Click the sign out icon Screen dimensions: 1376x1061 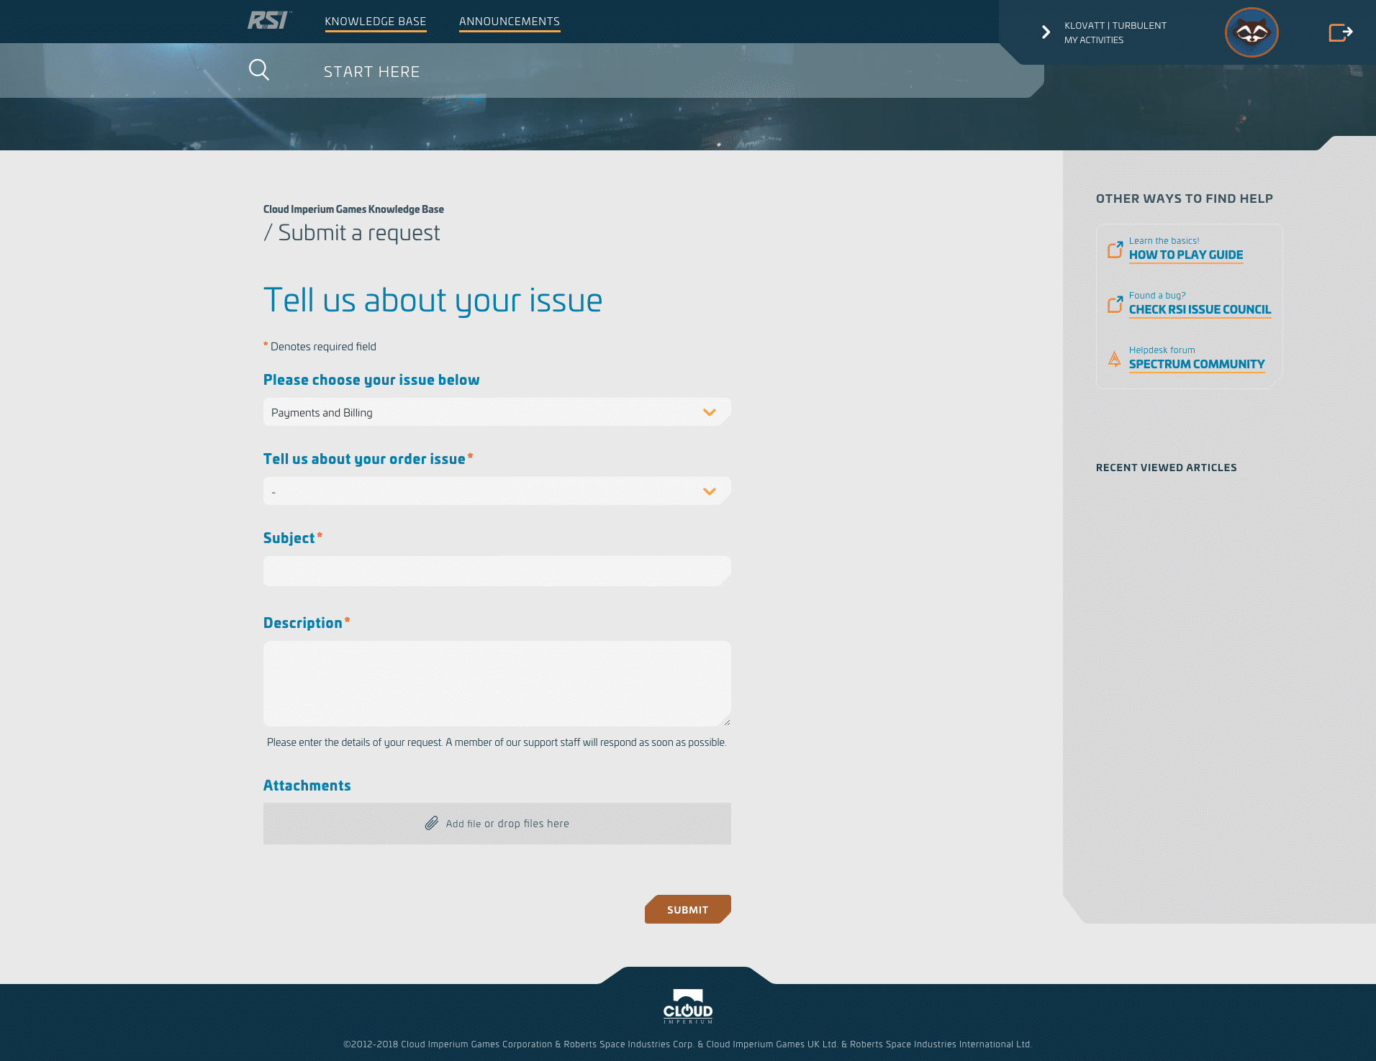click(x=1340, y=32)
